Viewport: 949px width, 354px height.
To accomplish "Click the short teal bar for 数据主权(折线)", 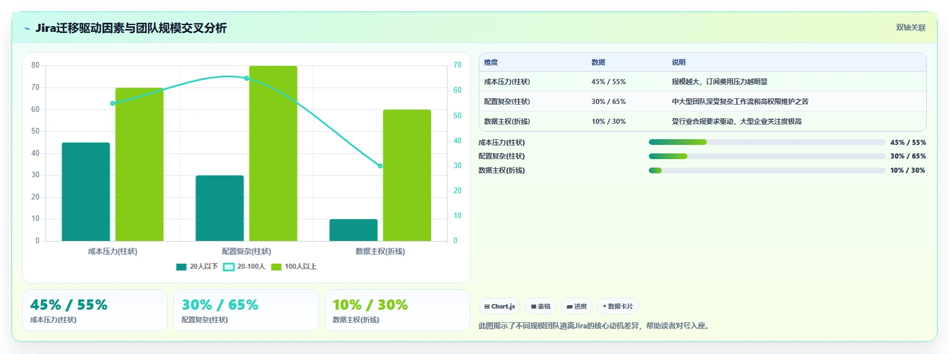I will (354, 230).
